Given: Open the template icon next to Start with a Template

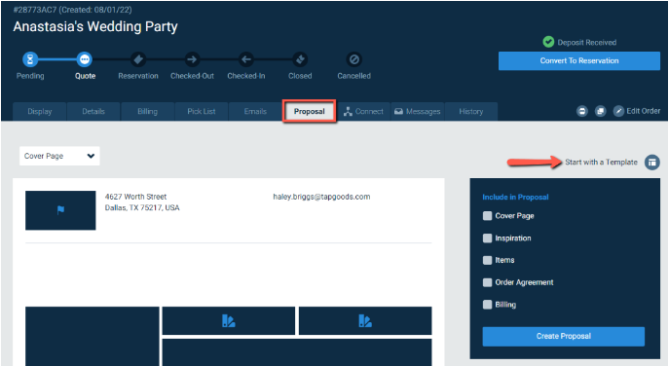Looking at the screenshot, I should [651, 163].
